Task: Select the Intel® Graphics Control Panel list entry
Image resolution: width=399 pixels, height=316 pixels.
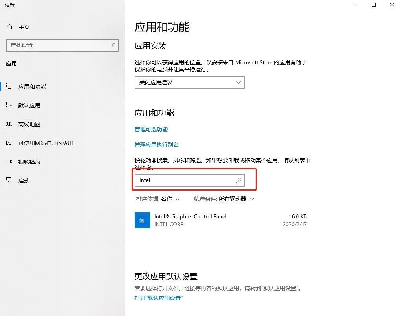Action: (x=221, y=220)
